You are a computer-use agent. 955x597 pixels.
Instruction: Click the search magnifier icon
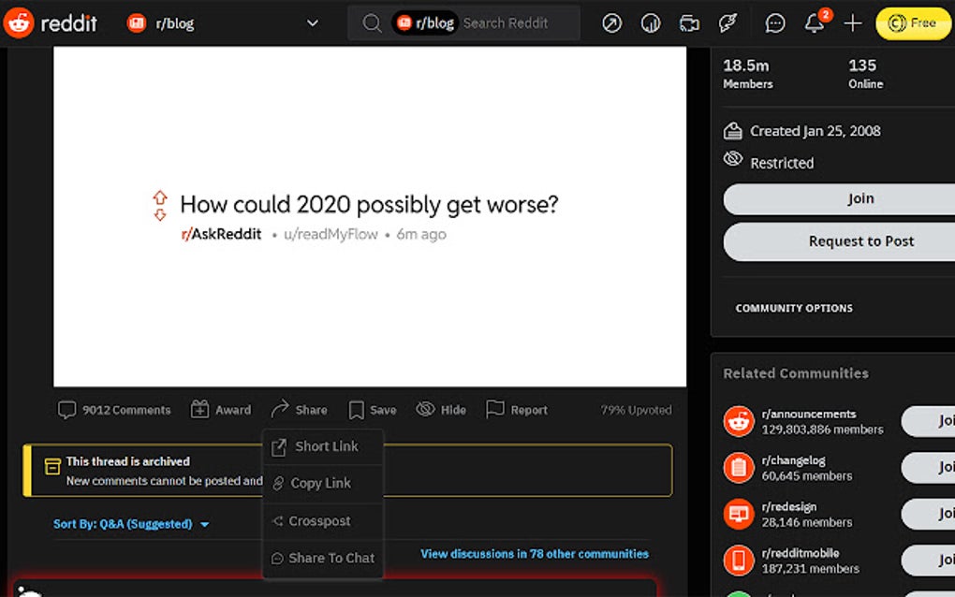372,23
